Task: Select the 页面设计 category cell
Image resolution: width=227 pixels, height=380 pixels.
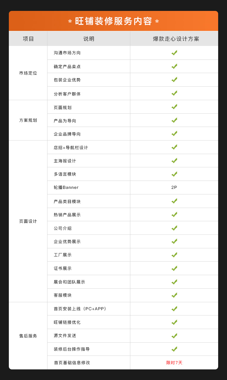Action: pos(28,221)
